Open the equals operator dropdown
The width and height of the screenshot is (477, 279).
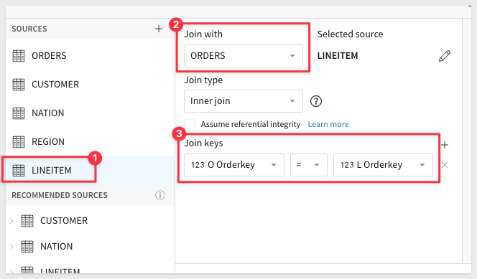click(309, 165)
